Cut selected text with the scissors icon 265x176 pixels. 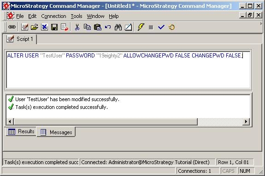77,27
